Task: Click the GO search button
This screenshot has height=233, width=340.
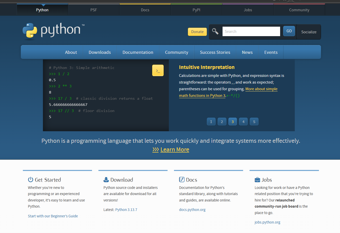Action: (289, 31)
